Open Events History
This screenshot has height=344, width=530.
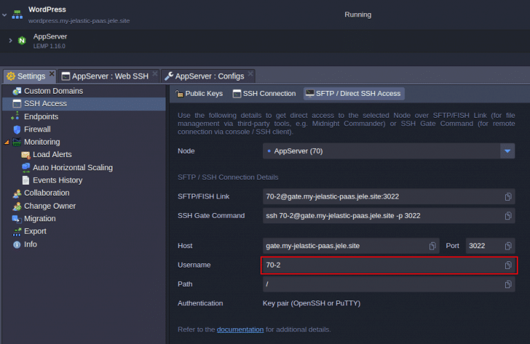[x=84, y=180]
